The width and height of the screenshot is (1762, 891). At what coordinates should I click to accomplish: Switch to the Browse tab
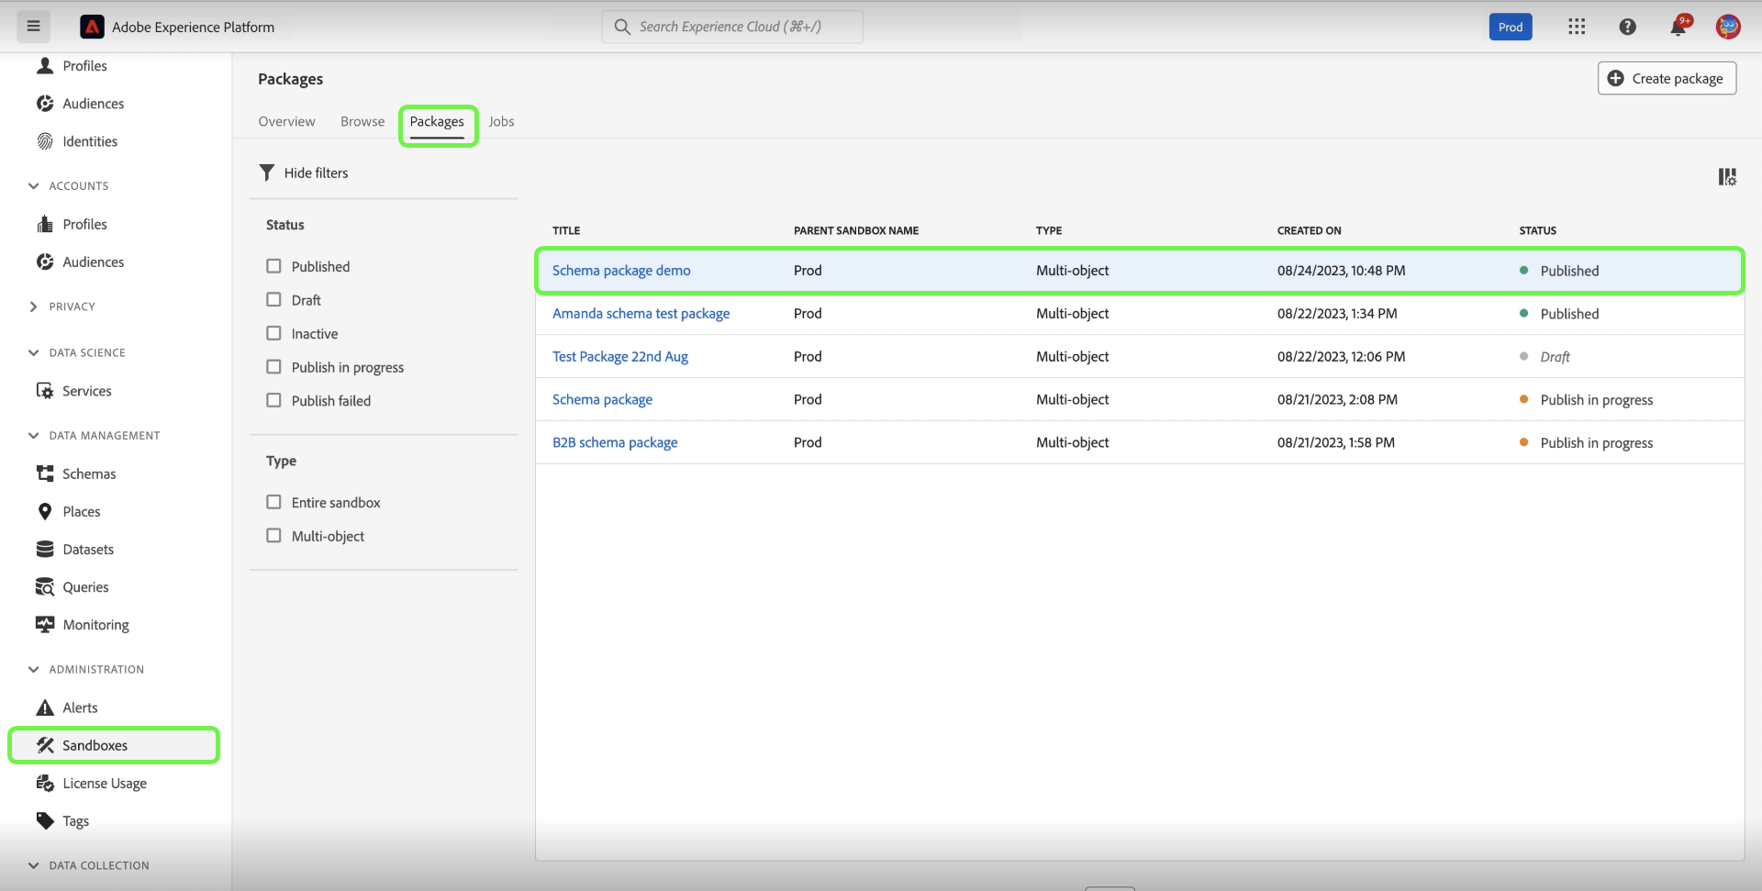tap(362, 121)
